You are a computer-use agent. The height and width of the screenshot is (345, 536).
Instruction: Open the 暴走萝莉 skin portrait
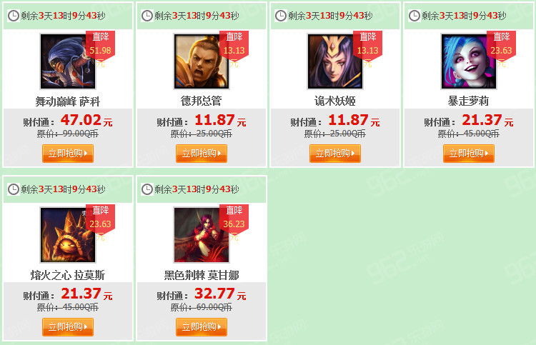pos(469,61)
